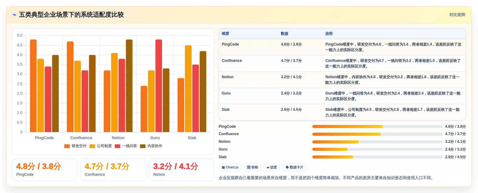Image resolution: width=478 pixels, height=193 pixels.
Task: Click the Guru x-axis label
Action: pyautogui.click(x=155, y=138)
